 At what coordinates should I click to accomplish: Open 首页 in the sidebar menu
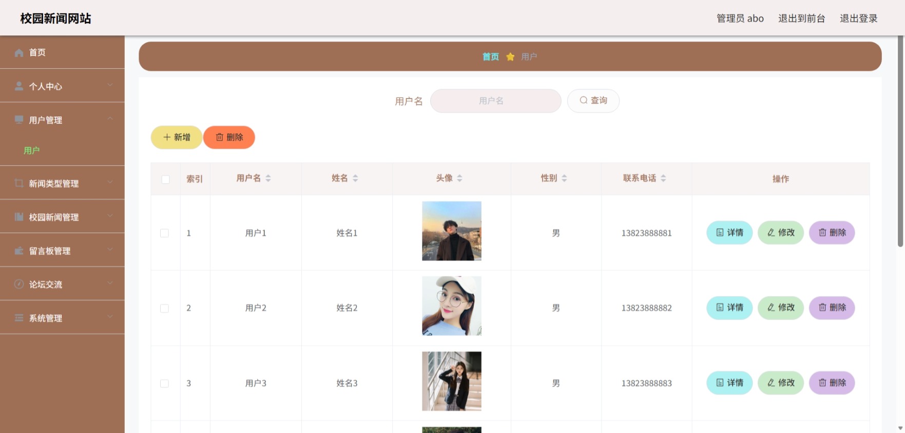coord(62,52)
